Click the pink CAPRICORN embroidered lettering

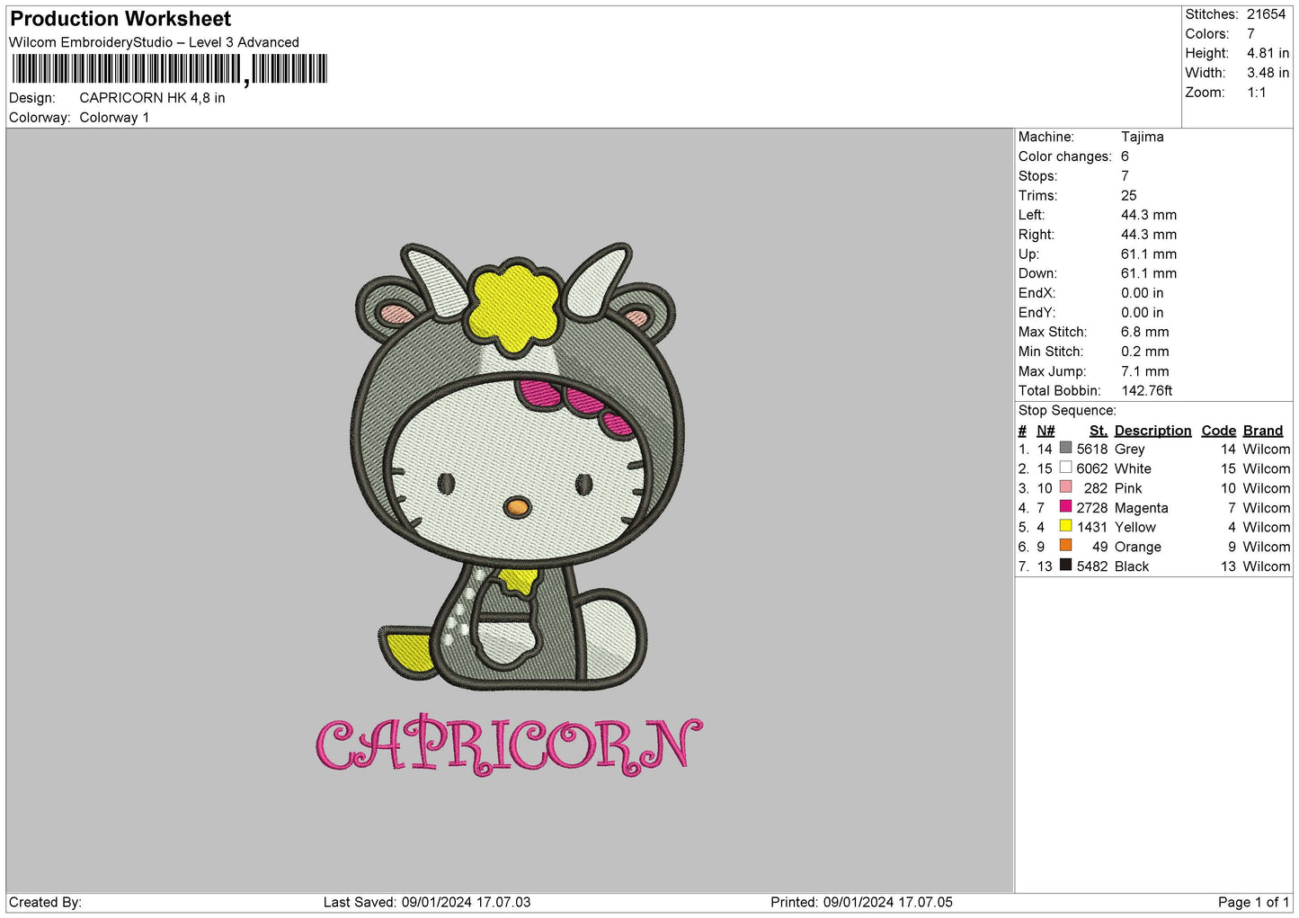coord(509,745)
